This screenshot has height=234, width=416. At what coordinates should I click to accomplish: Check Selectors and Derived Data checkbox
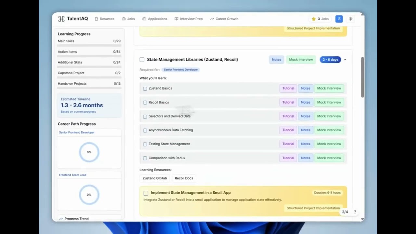coord(145,116)
